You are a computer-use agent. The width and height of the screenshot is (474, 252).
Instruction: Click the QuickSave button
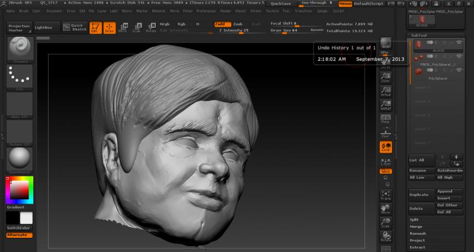(280, 3)
